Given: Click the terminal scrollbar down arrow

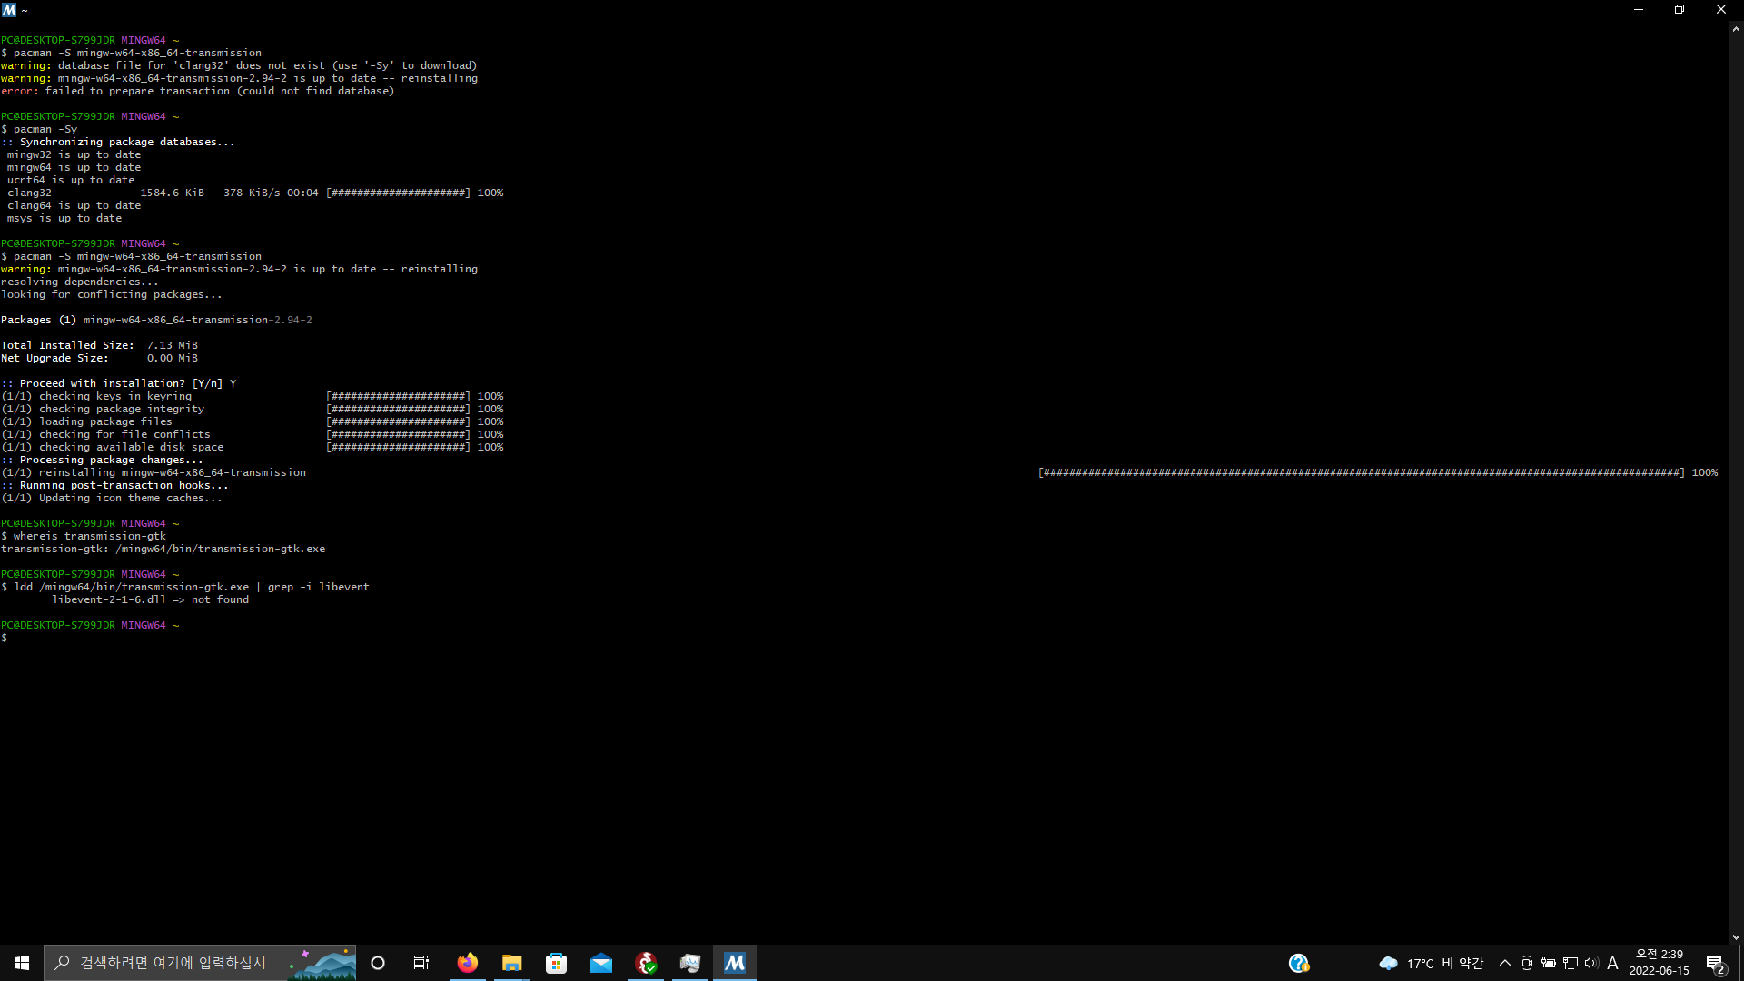Looking at the screenshot, I should [x=1736, y=937].
